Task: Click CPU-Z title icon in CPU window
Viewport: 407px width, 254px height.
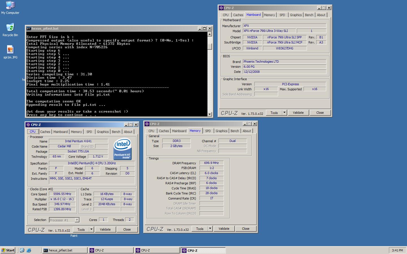Action: 28,125
